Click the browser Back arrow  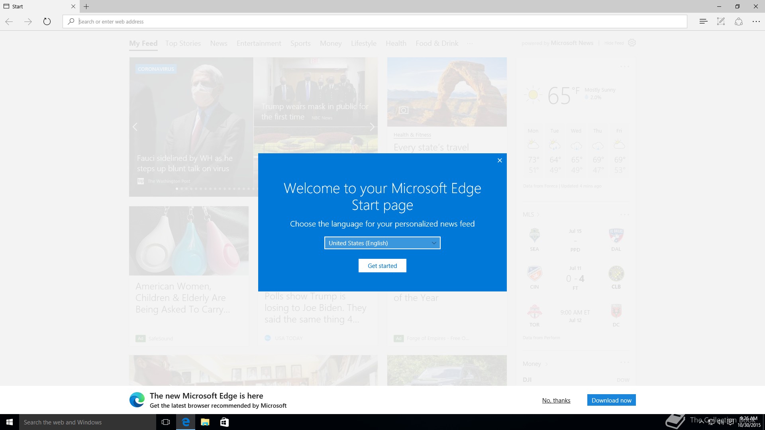point(9,21)
